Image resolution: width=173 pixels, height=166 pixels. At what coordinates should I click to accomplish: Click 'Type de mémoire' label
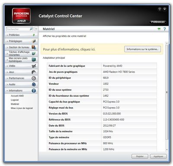click(59, 137)
